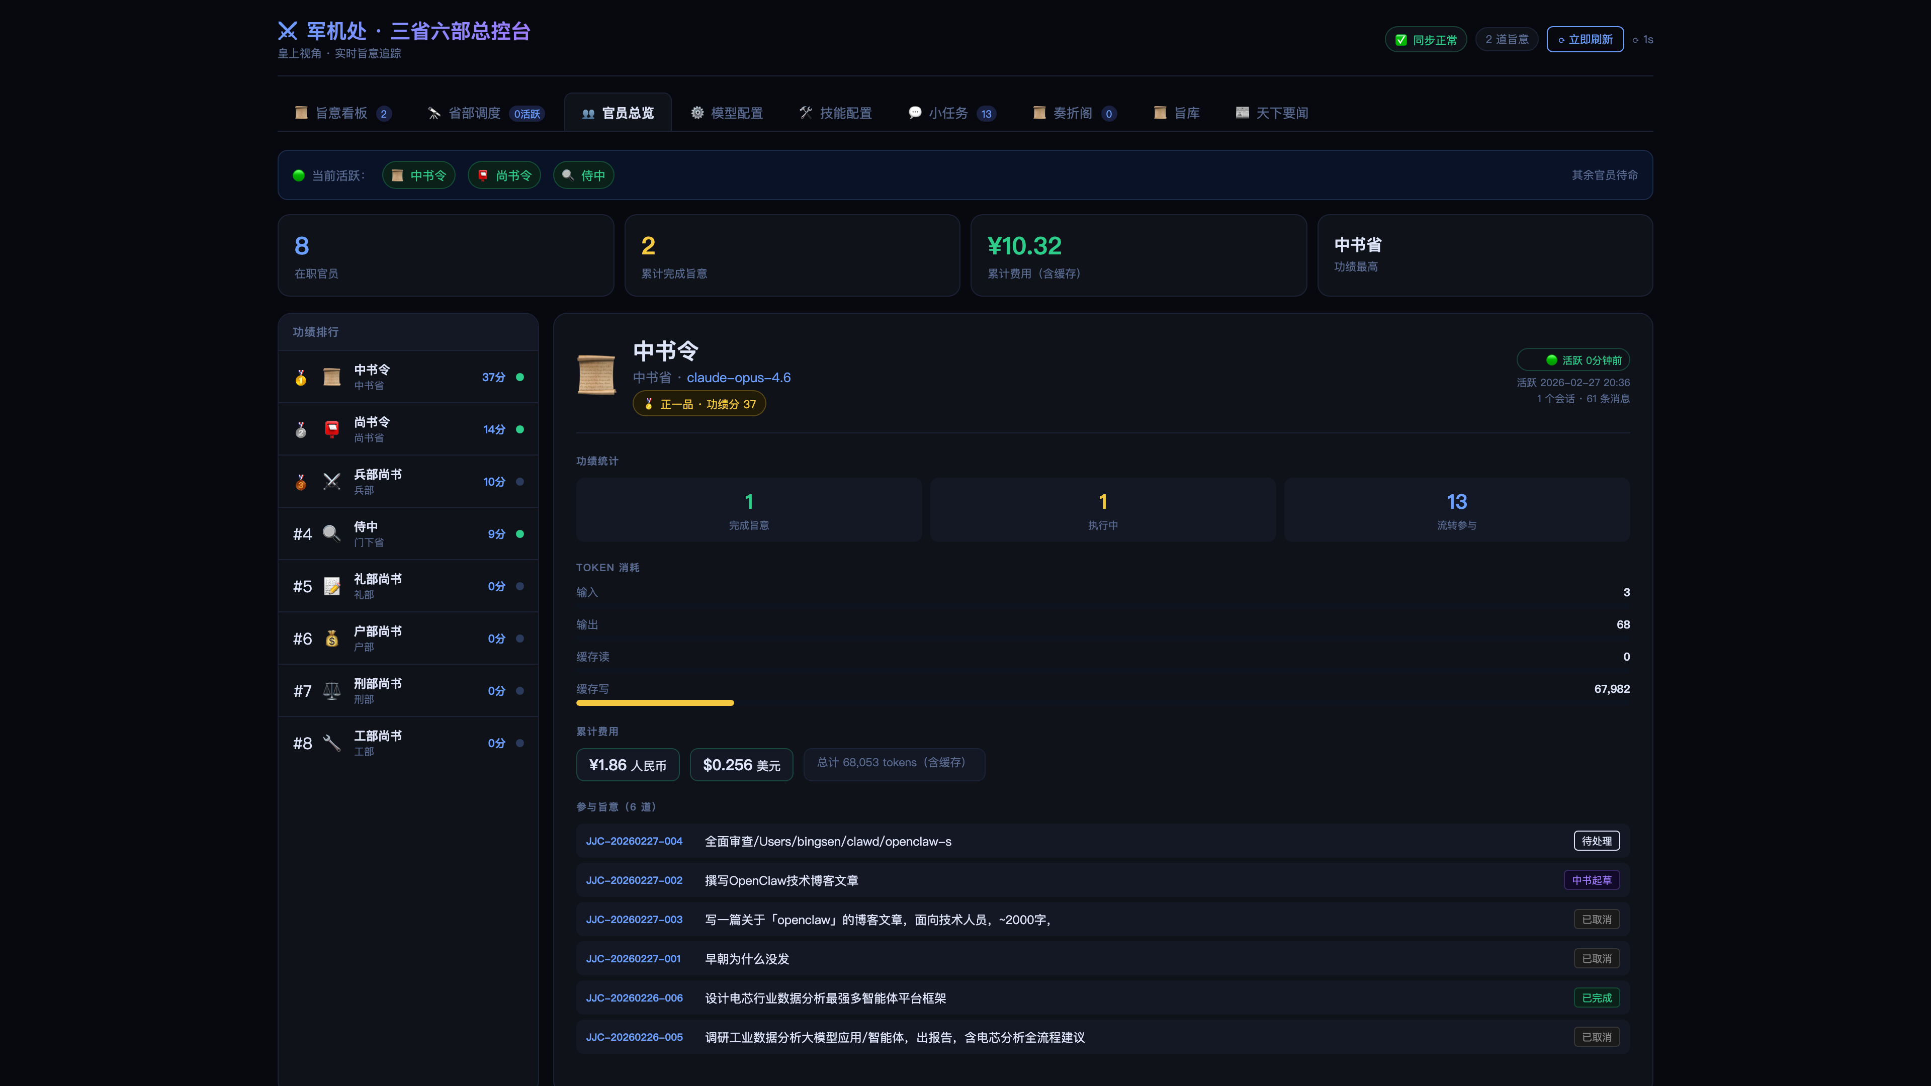
Task: Toggle the 活跃 status badge in the profile header
Action: pos(1574,360)
